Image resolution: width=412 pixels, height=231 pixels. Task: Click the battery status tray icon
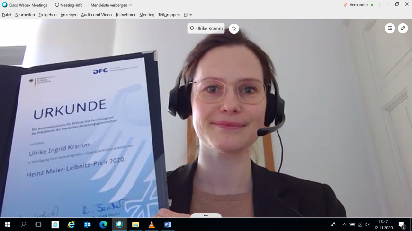tap(352, 225)
